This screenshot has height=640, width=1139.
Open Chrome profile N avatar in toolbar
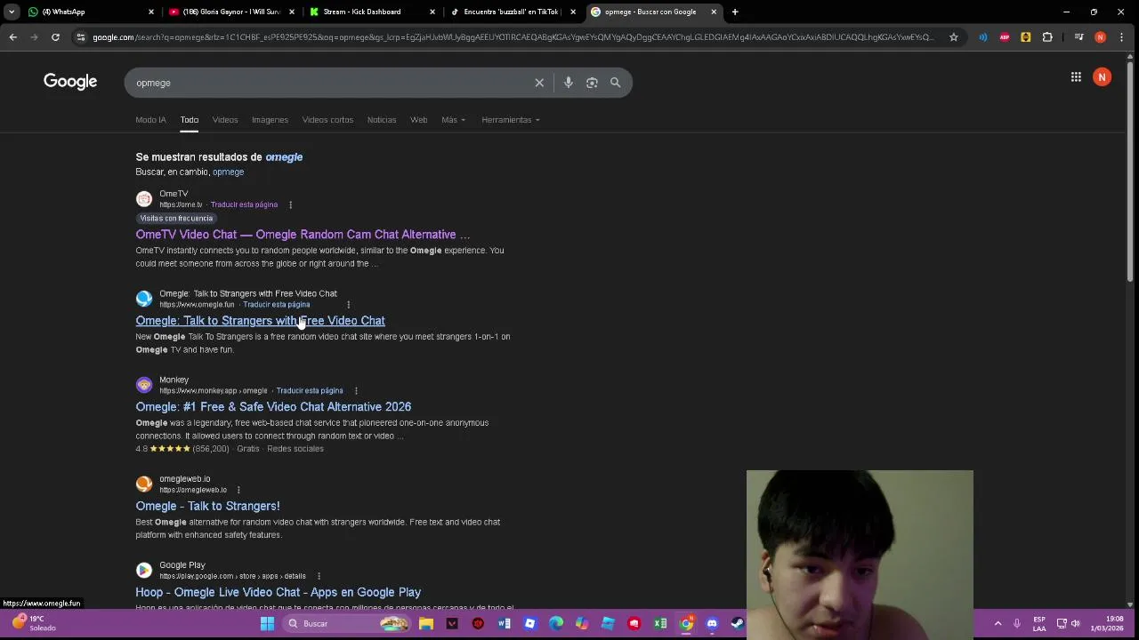(x=1101, y=37)
